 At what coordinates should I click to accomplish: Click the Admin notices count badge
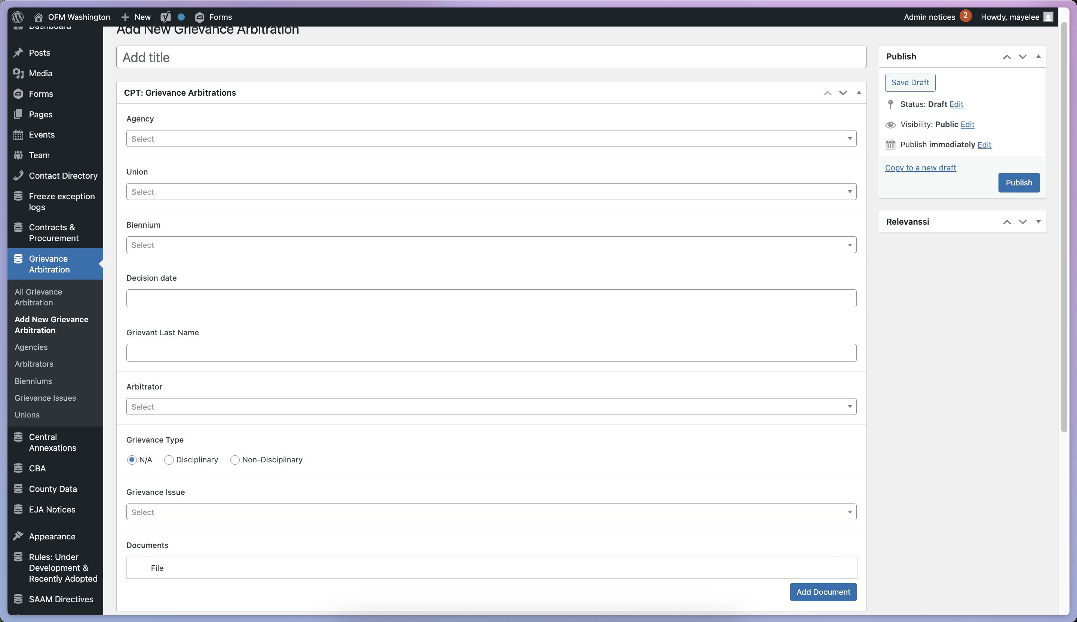[965, 16]
